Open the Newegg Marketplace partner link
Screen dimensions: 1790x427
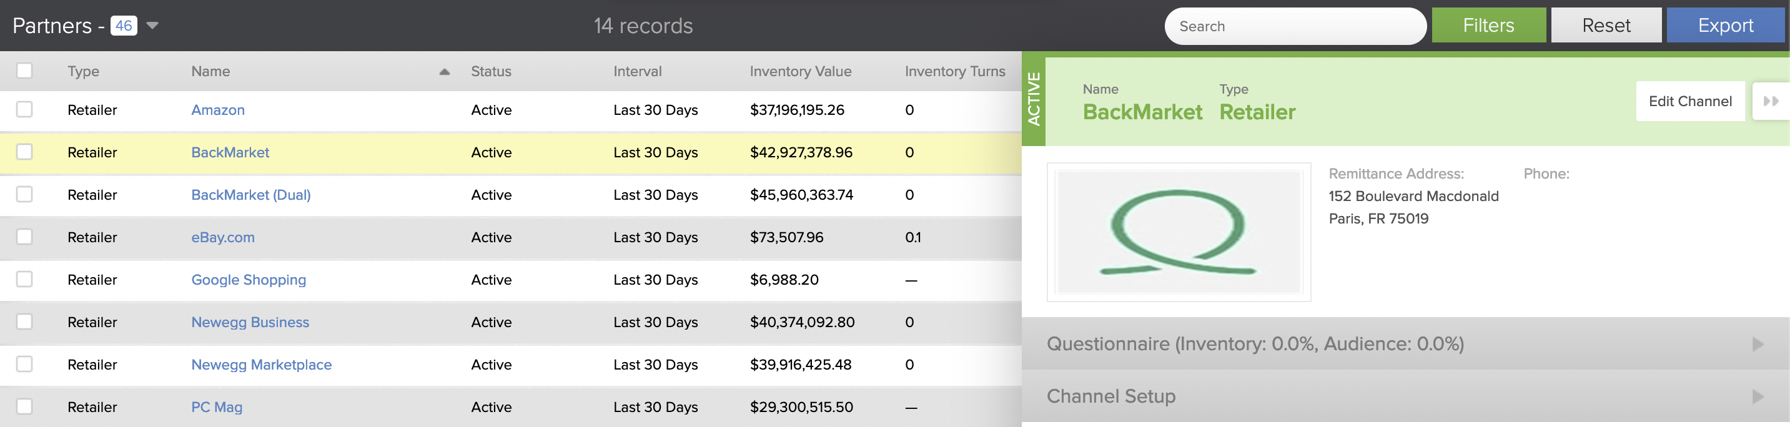261,365
